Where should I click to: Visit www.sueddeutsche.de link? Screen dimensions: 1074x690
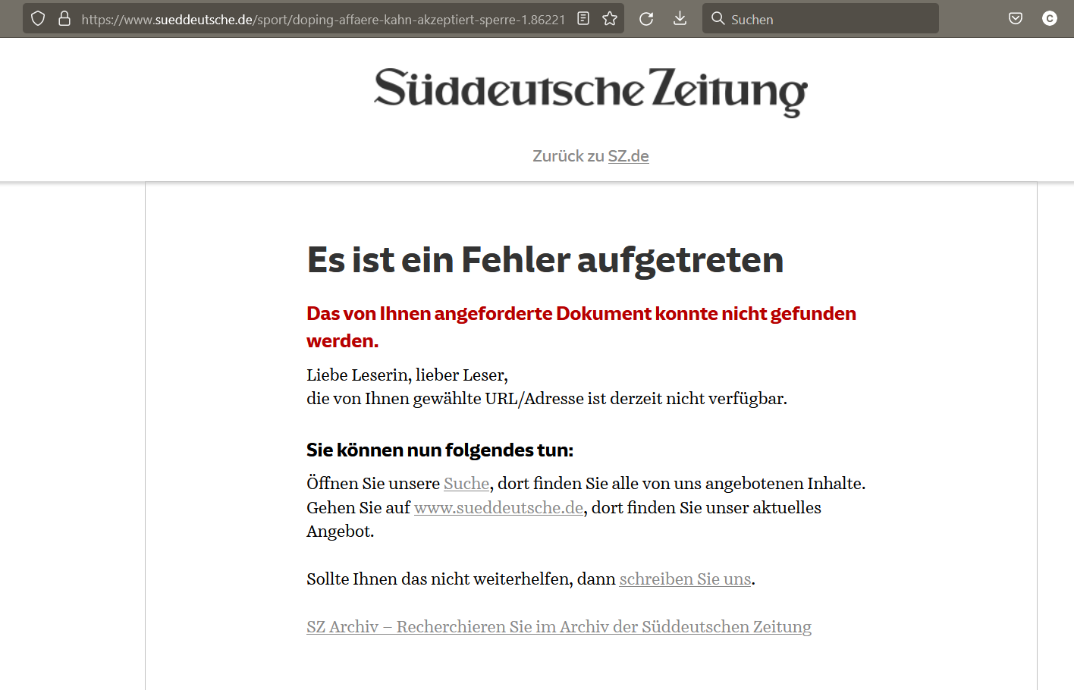point(498,508)
